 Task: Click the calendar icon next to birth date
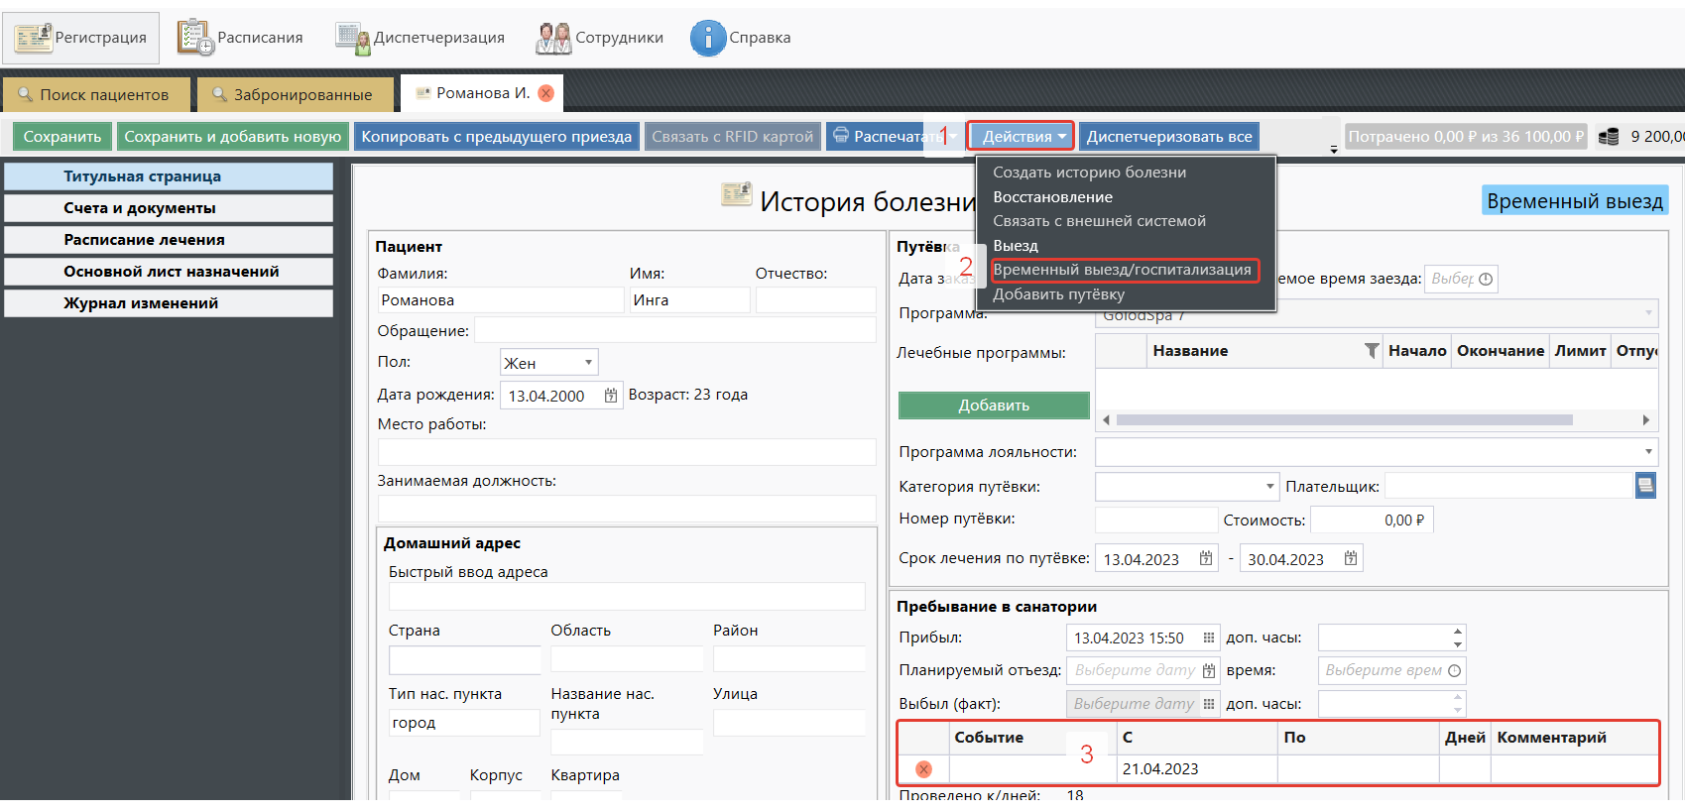tap(611, 396)
